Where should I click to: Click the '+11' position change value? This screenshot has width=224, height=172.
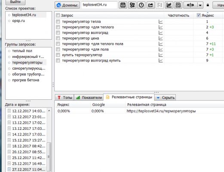point(212,44)
